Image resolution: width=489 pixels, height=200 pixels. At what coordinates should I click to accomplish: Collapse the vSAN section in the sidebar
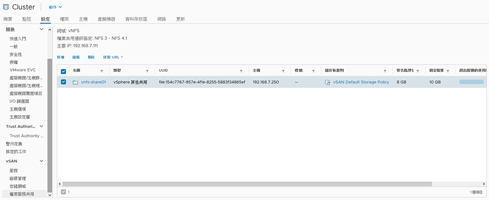coord(42,161)
